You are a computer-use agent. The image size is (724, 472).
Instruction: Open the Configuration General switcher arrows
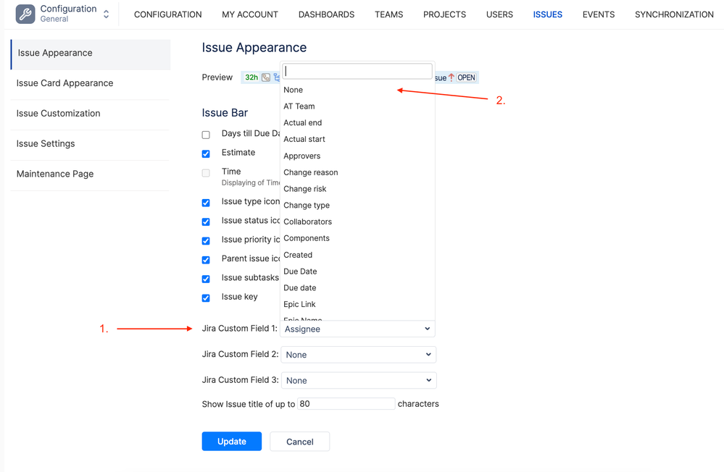click(107, 14)
